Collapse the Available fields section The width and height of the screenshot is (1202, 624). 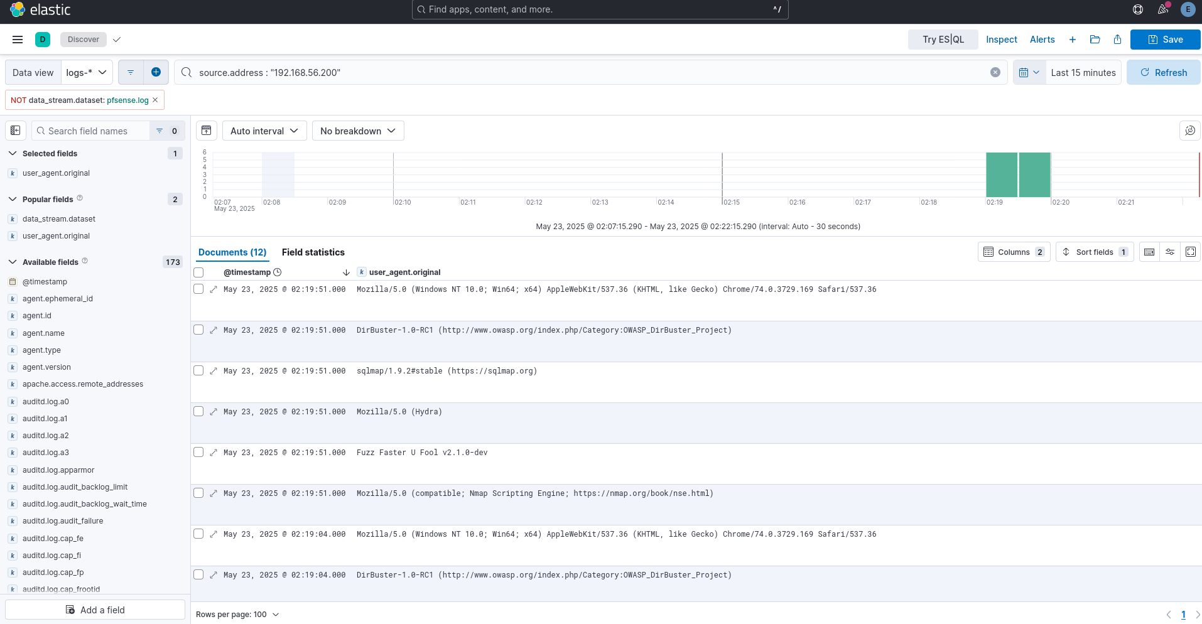coord(13,262)
